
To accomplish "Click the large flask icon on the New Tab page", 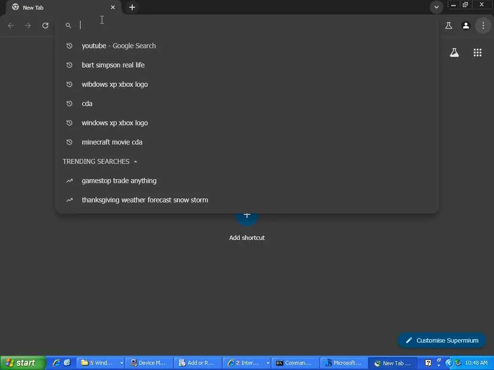I will tap(454, 53).
